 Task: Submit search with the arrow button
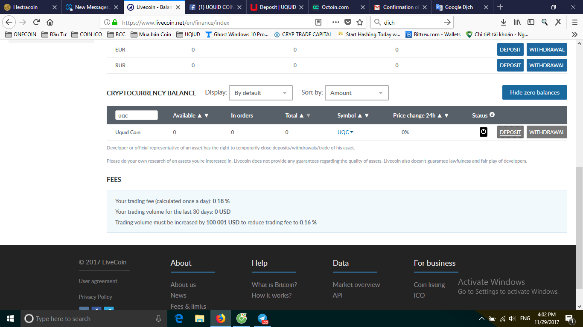447,22
